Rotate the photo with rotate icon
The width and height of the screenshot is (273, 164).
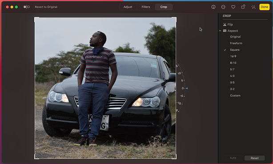click(x=243, y=7)
